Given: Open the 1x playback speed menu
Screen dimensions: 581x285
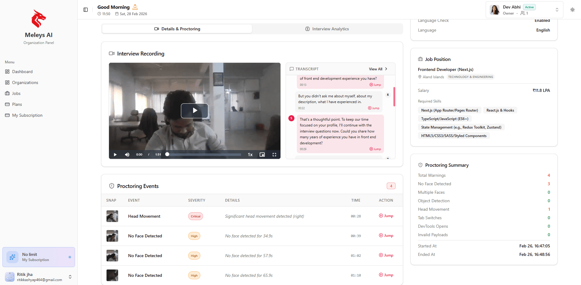Looking at the screenshot, I should pos(250,155).
